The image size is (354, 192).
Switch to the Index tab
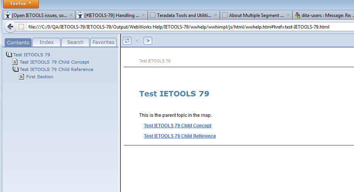(x=47, y=42)
